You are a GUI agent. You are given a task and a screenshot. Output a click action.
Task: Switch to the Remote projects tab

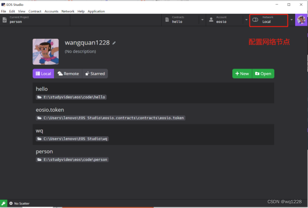tap(68, 74)
